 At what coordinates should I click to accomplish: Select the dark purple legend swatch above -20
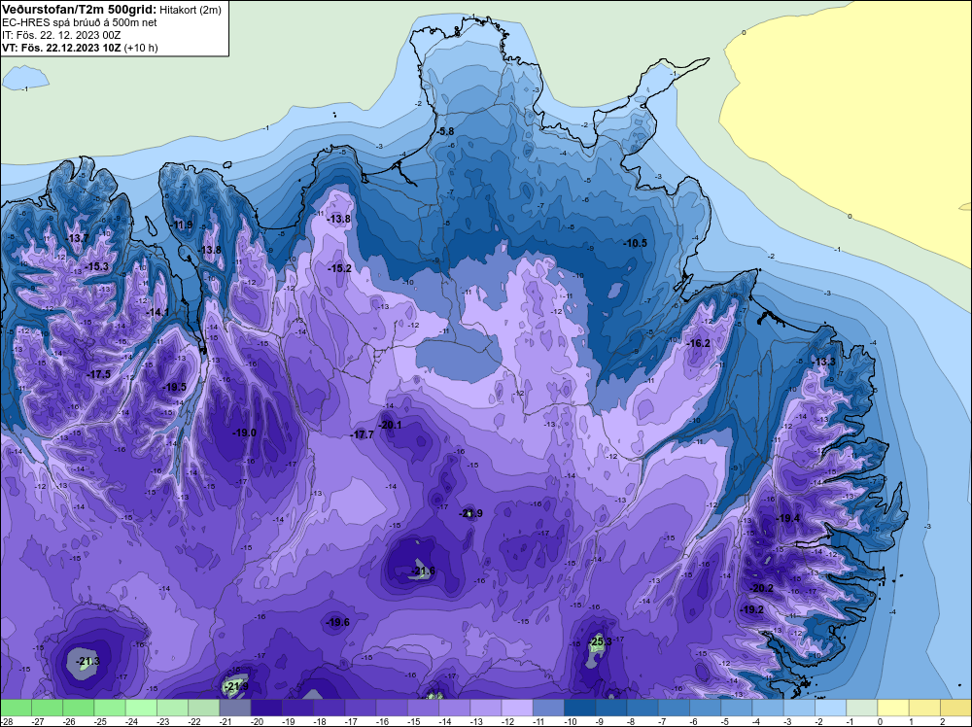tap(266, 708)
